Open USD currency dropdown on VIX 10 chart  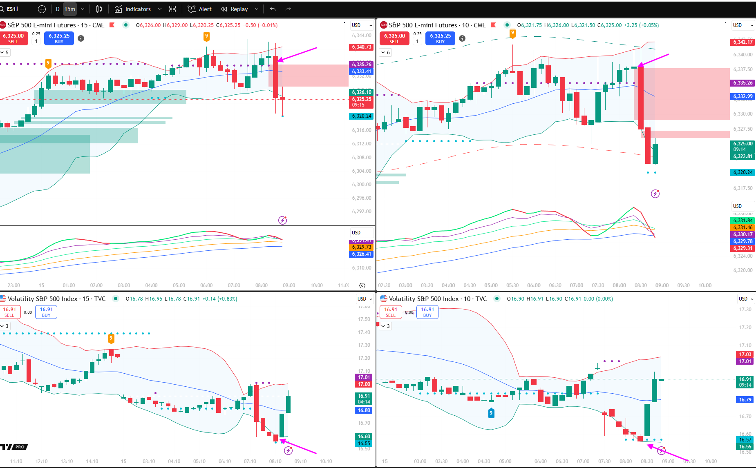746,299
